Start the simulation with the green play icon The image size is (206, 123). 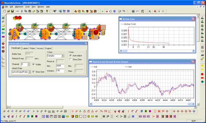pyautogui.click(x=102, y=11)
